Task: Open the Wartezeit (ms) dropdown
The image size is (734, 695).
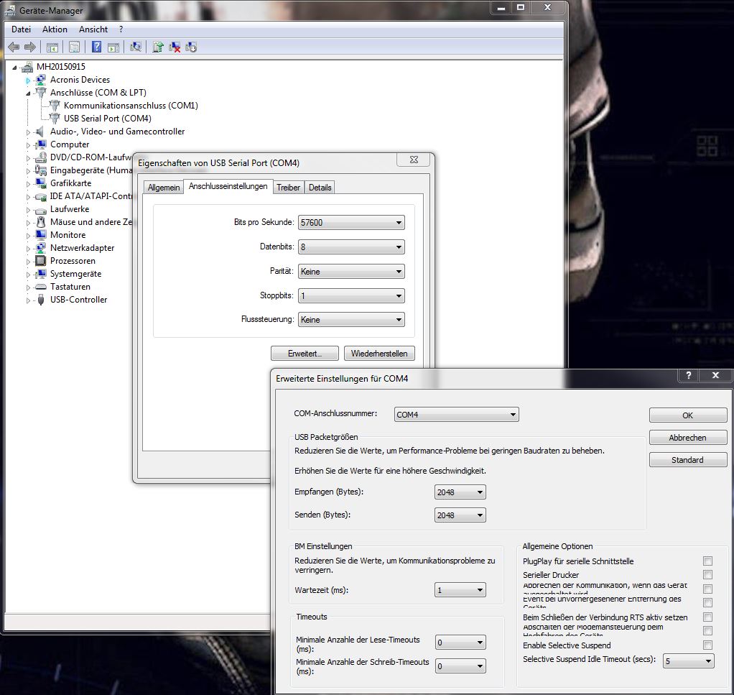Action: pos(460,590)
